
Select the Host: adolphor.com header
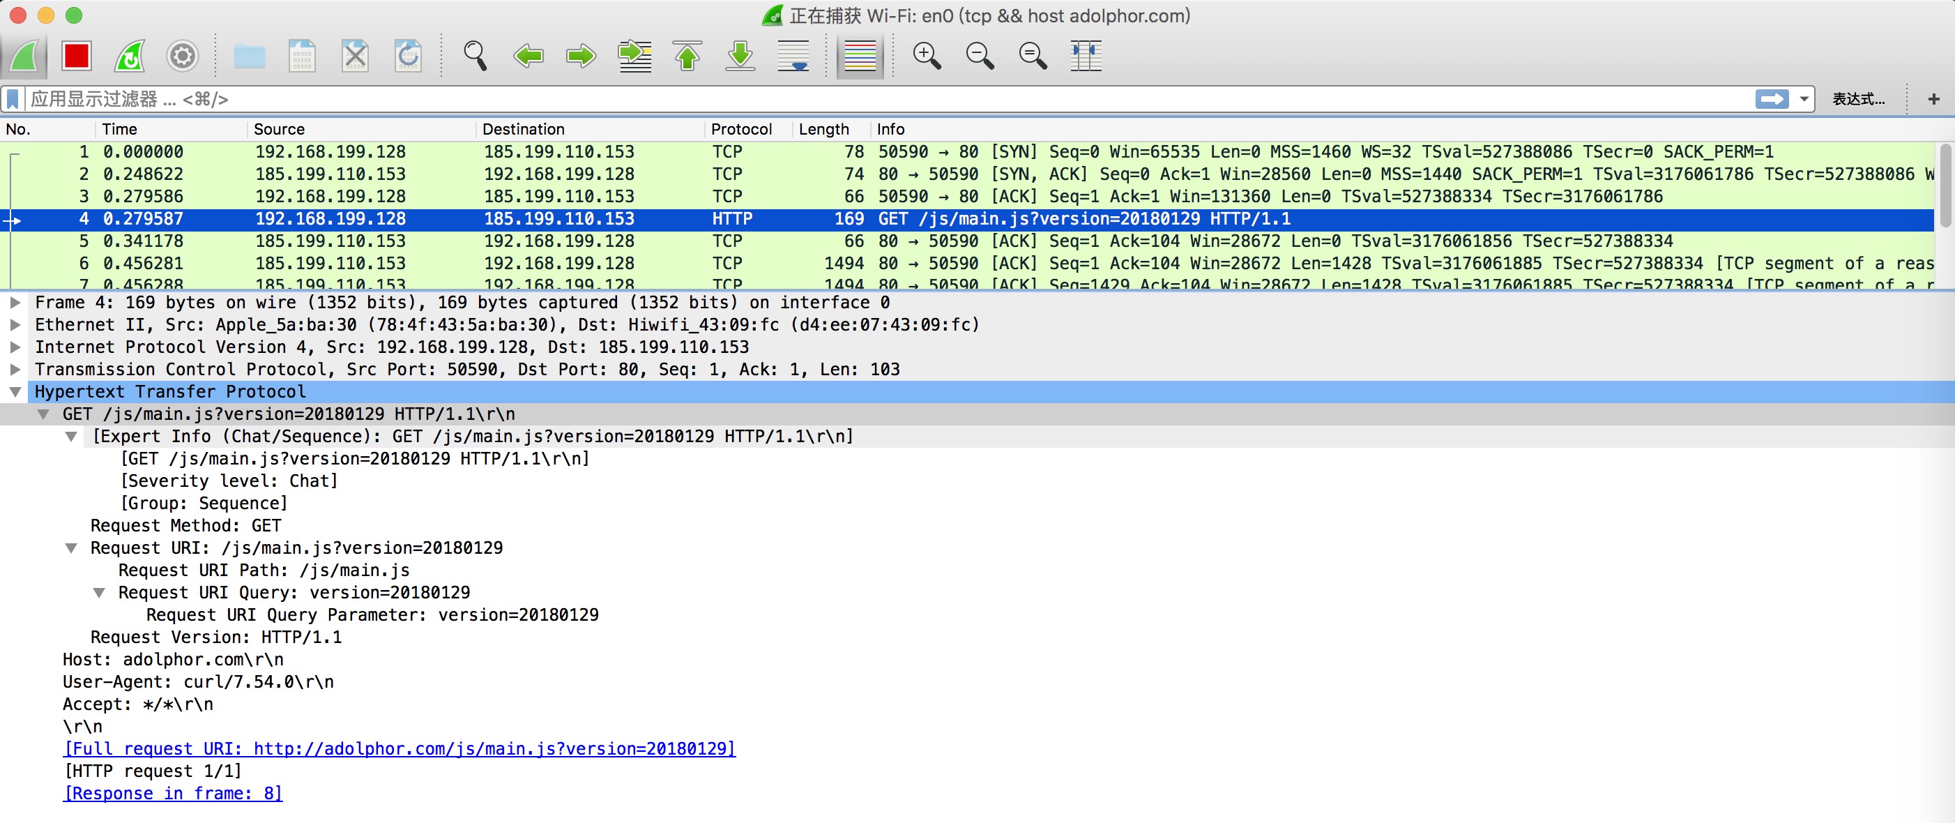pyautogui.click(x=173, y=660)
